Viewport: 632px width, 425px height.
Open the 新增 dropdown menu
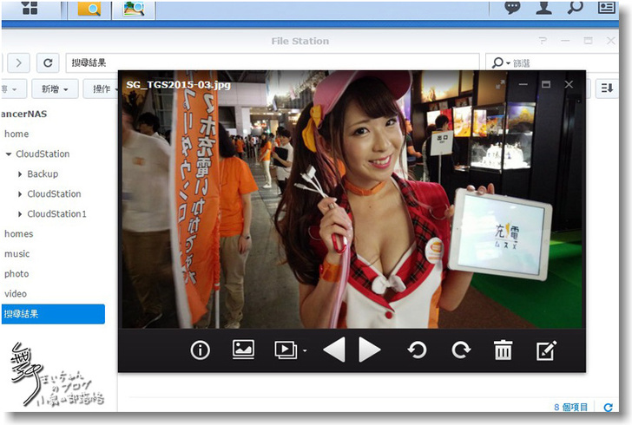tap(55, 89)
